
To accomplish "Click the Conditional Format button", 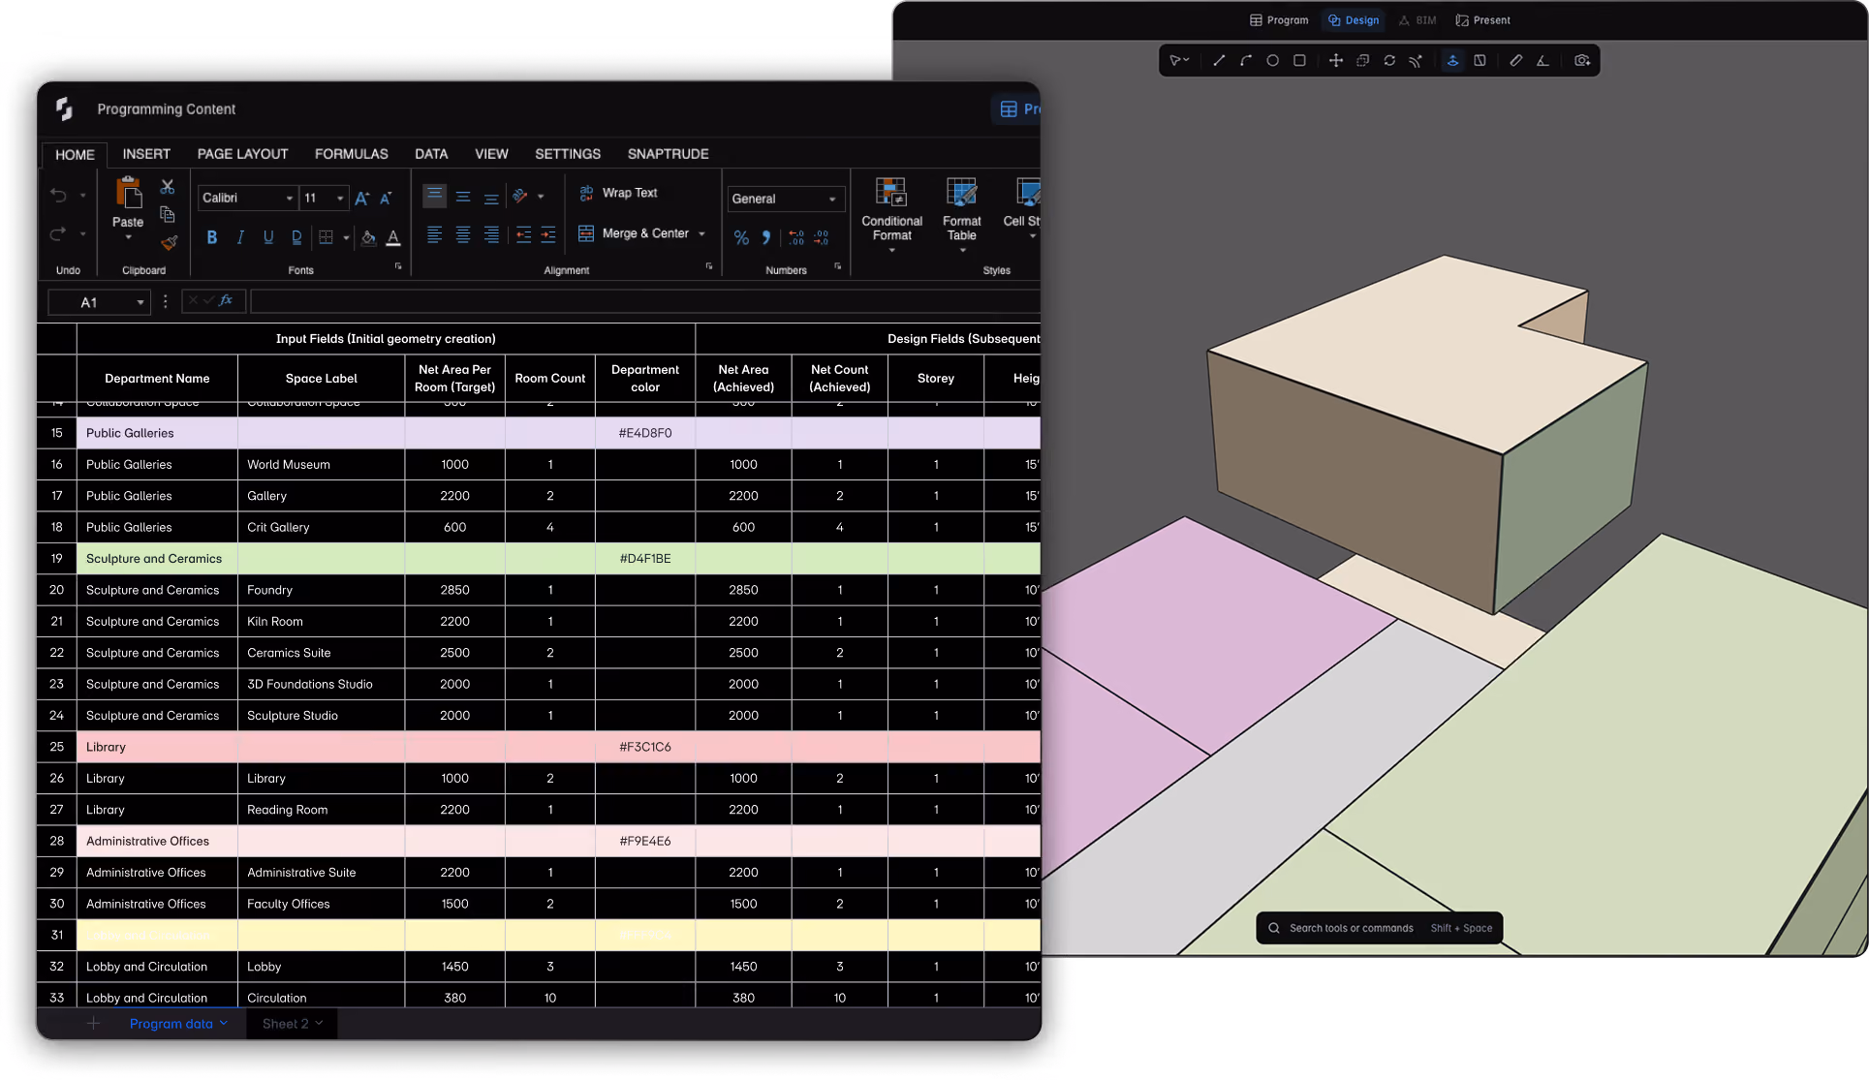I will pyautogui.click(x=891, y=215).
